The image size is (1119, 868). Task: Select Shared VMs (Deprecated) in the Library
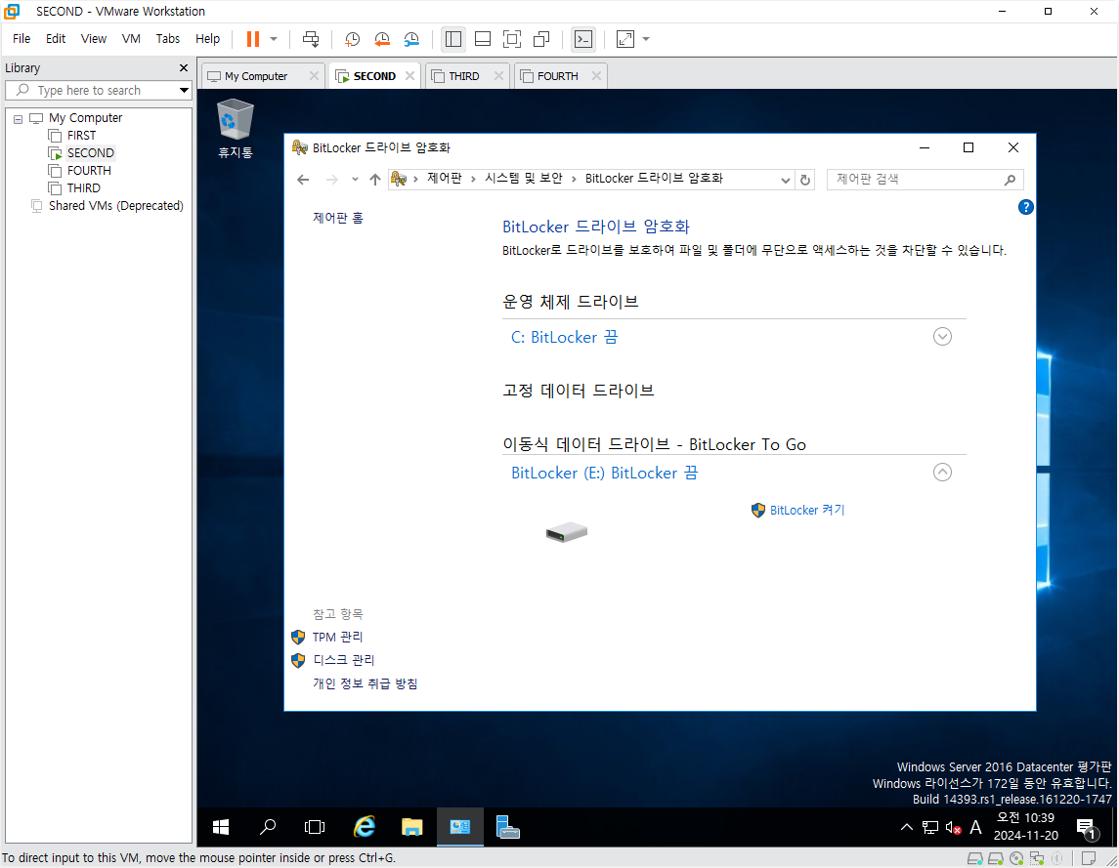(x=115, y=206)
